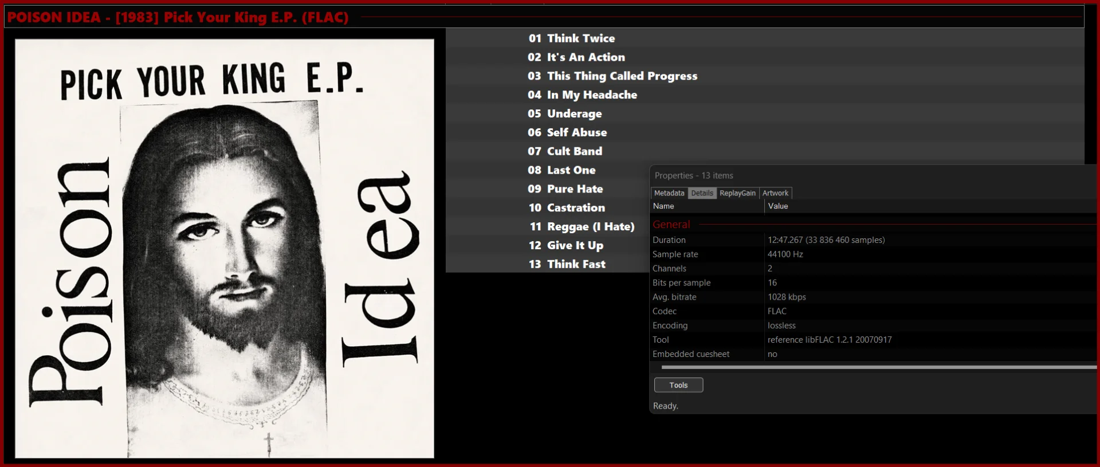Open the ReplayGain tab
The width and height of the screenshot is (1100, 467).
(x=737, y=193)
